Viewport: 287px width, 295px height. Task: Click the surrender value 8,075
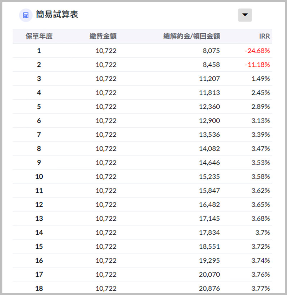tap(211, 51)
